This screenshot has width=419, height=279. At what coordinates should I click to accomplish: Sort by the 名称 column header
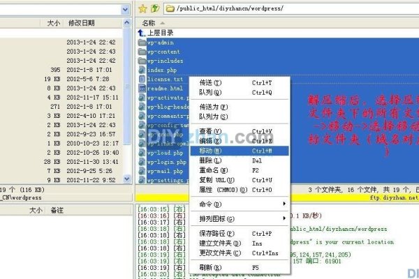tap(149, 23)
